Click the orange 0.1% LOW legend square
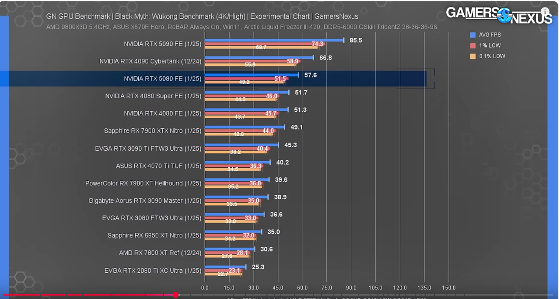Screen dimensions: 560x299 pyautogui.click(x=472, y=56)
